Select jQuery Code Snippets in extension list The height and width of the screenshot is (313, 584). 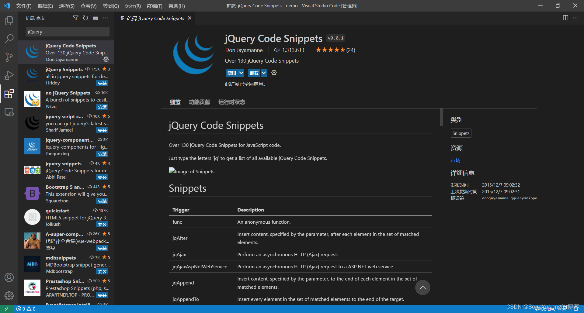[x=66, y=52]
